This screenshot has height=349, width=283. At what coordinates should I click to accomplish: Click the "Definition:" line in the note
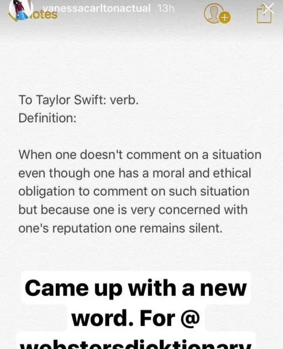tap(47, 118)
